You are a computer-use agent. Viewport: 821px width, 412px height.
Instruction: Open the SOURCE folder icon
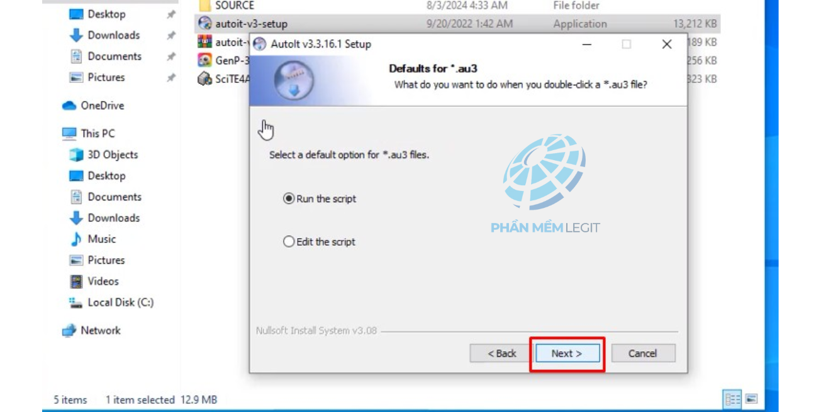coord(204,6)
